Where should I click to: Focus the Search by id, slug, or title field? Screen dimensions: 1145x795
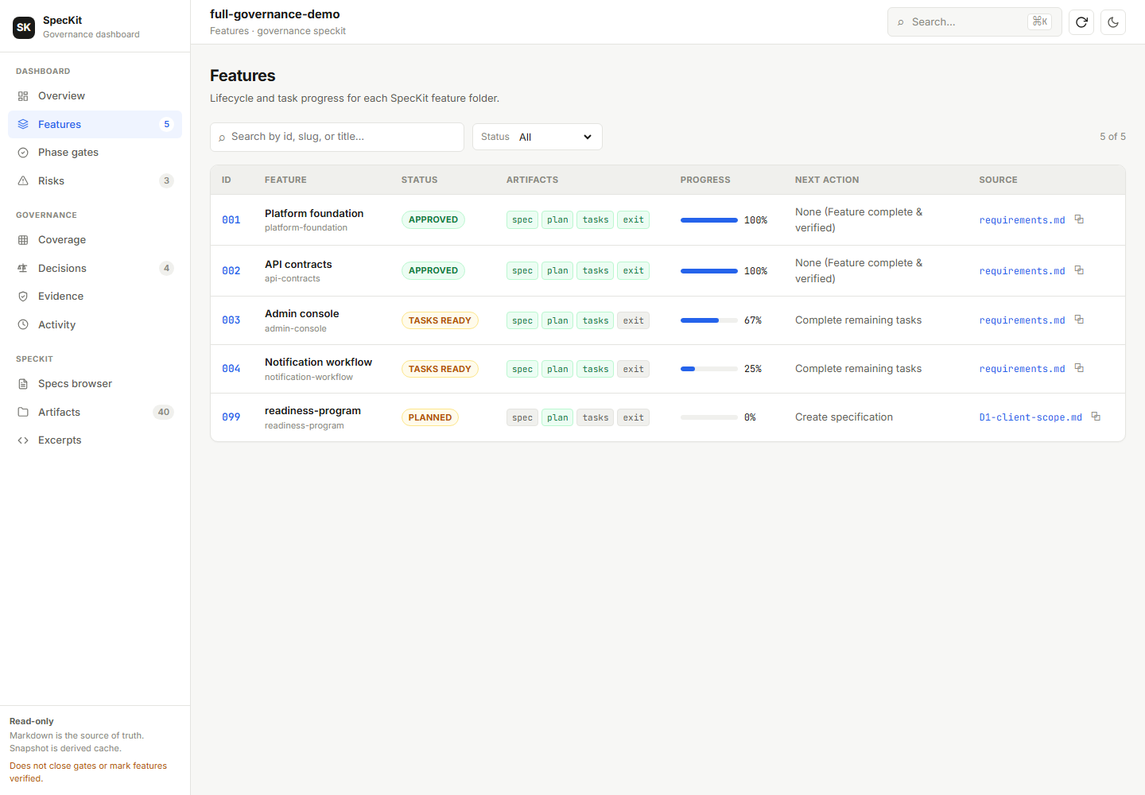click(x=337, y=137)
